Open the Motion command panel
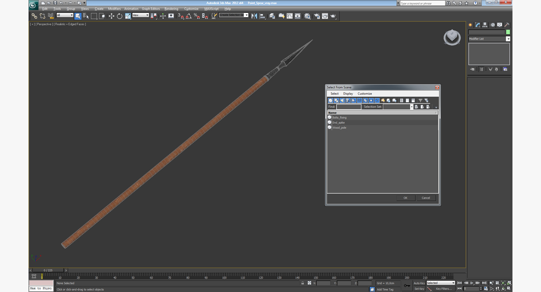Screen dimensions: 541x292 click(492, 25)
